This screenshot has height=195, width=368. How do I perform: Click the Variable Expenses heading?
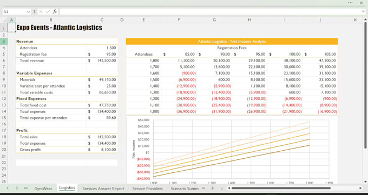point(51,73)
